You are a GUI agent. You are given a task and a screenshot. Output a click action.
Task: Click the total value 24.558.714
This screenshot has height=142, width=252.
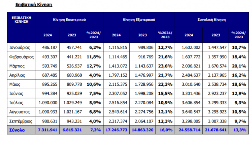click(189, 130)
